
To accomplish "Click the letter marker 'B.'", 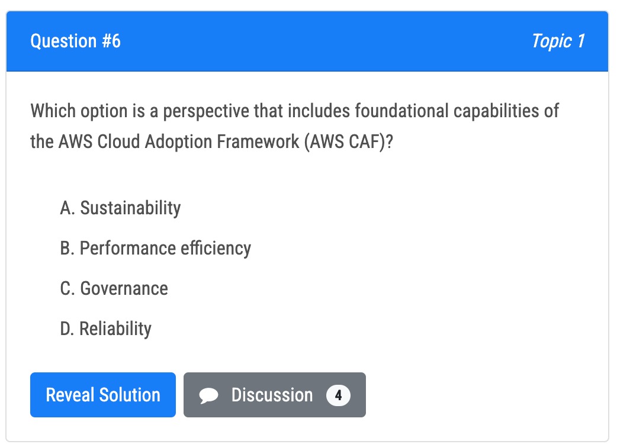I will [68, 249].
